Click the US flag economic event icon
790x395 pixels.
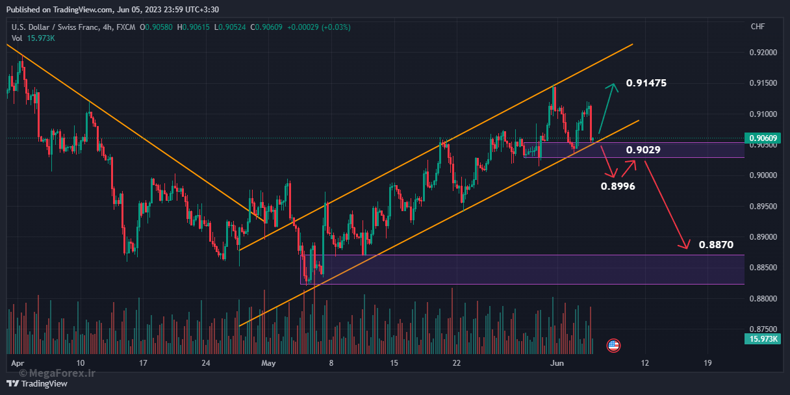pos(613,346)
